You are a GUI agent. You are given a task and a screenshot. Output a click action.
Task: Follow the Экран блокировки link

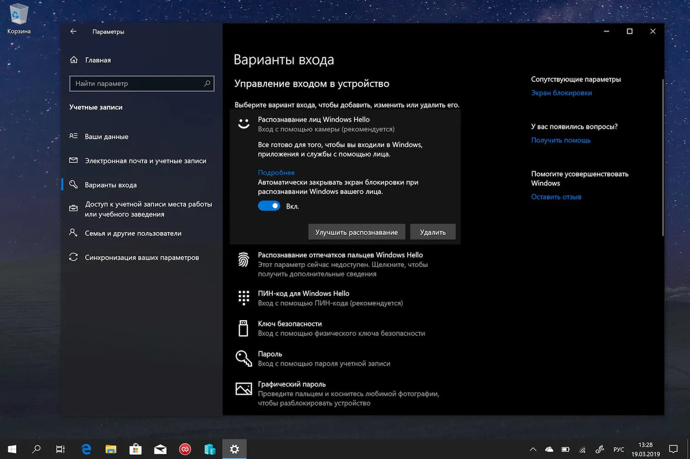click(562, 93)
